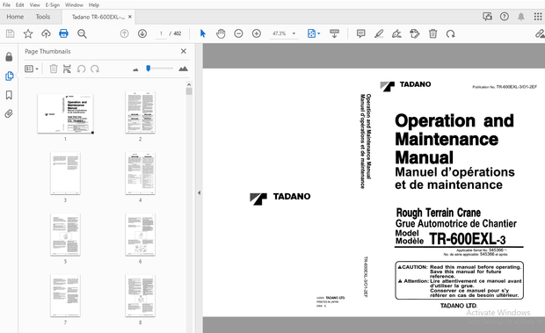
Task: Click the thumbnails panel scroll up arrow
Action: (189, 84)
